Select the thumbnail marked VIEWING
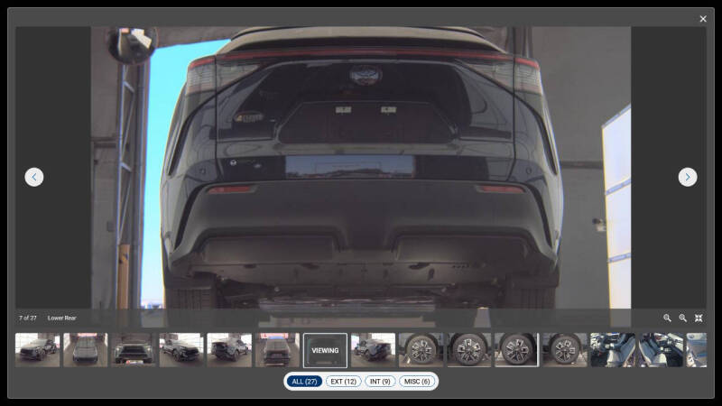This screenshot has width=722, height=406. coord(325,350)
